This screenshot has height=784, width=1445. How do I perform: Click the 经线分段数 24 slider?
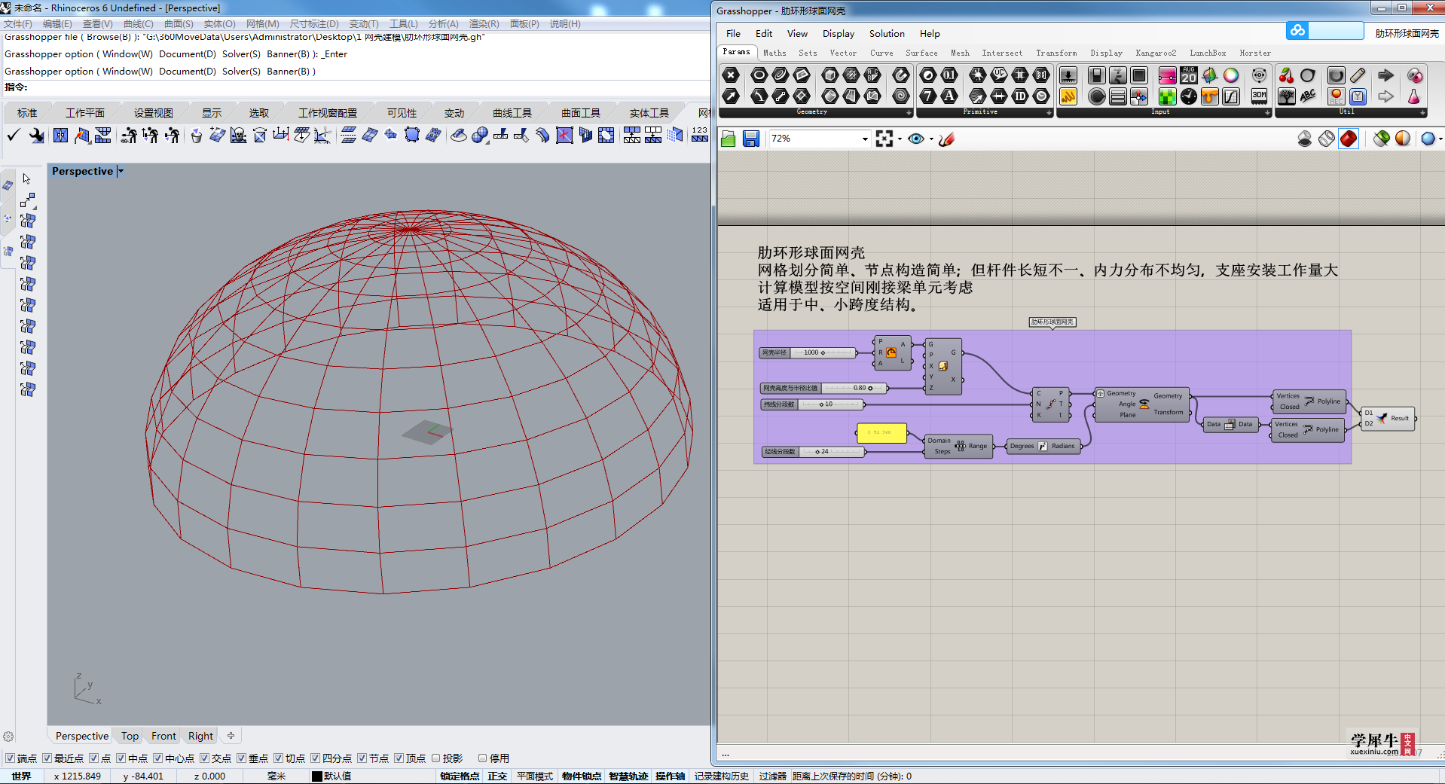click(813, 451)
